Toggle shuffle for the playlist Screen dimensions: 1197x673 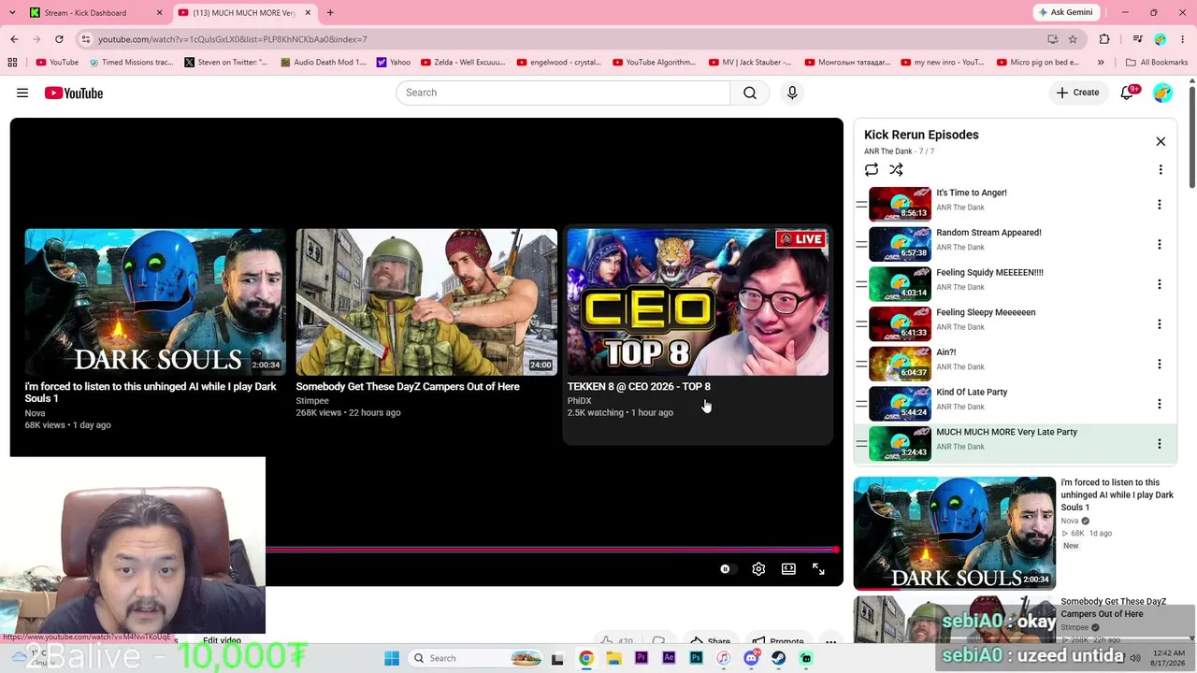coord(896,169)
